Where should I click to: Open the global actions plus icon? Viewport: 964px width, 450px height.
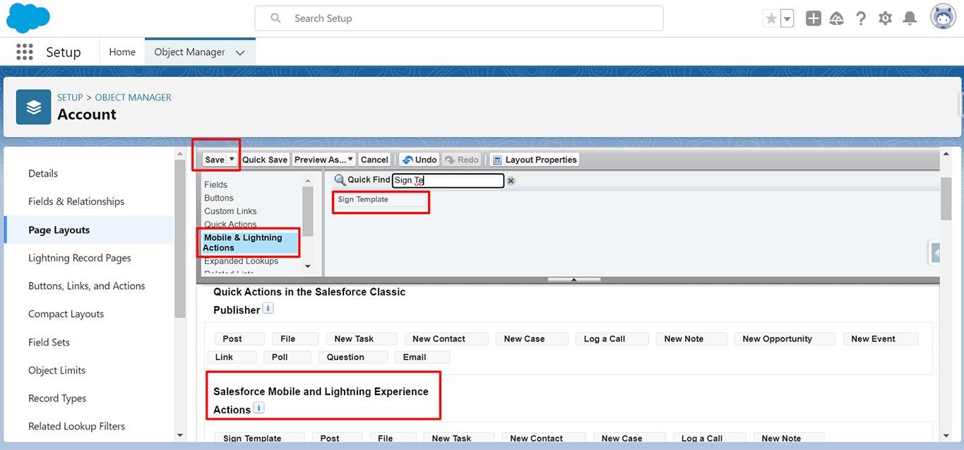[x=814, y=18]
